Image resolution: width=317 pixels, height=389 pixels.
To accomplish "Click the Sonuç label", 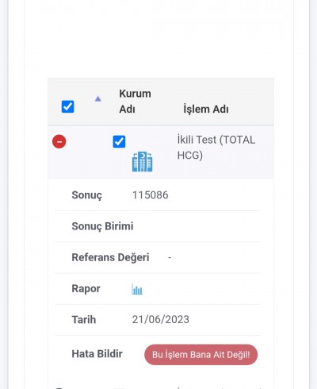I will 86,195.
